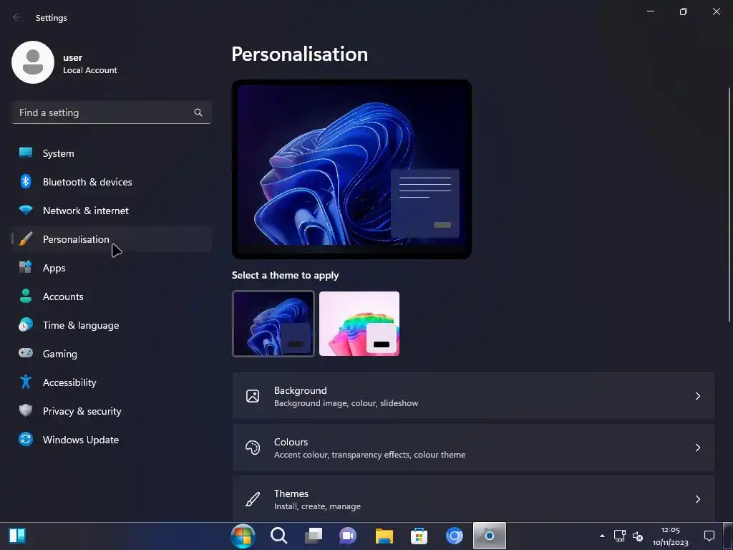Viewport: 733px width, 550px height.
Task: Click the Privacy shield icon
Action: coord(26,410)
